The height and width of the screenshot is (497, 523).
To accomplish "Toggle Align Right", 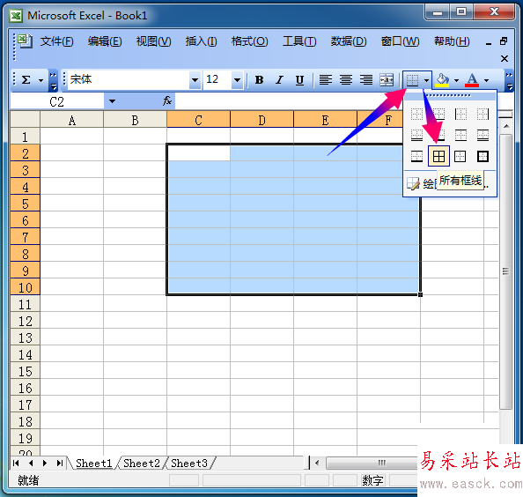I will 366,80.
